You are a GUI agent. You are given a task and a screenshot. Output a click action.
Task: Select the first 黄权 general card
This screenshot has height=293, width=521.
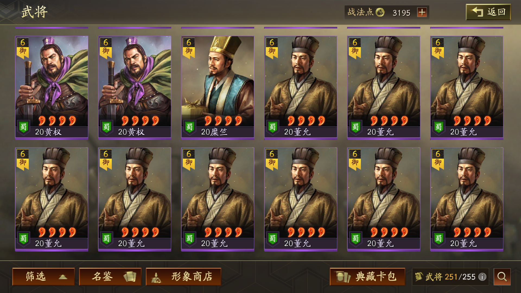coord(52,88)
